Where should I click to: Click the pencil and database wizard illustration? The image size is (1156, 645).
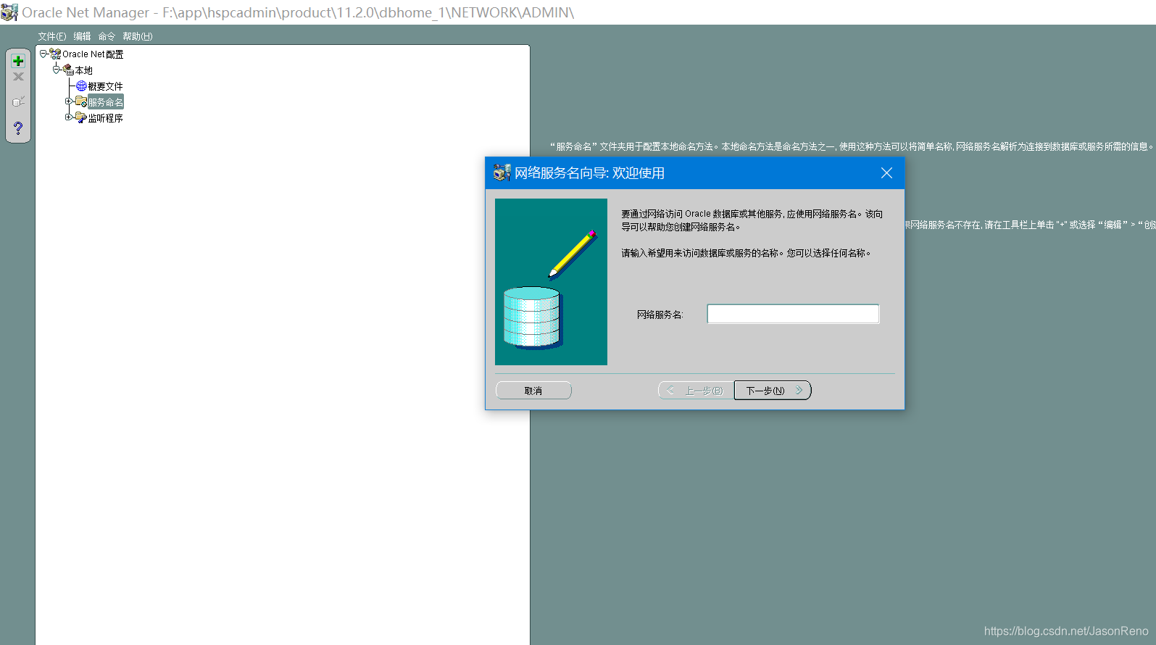click(x=551, y=282)
